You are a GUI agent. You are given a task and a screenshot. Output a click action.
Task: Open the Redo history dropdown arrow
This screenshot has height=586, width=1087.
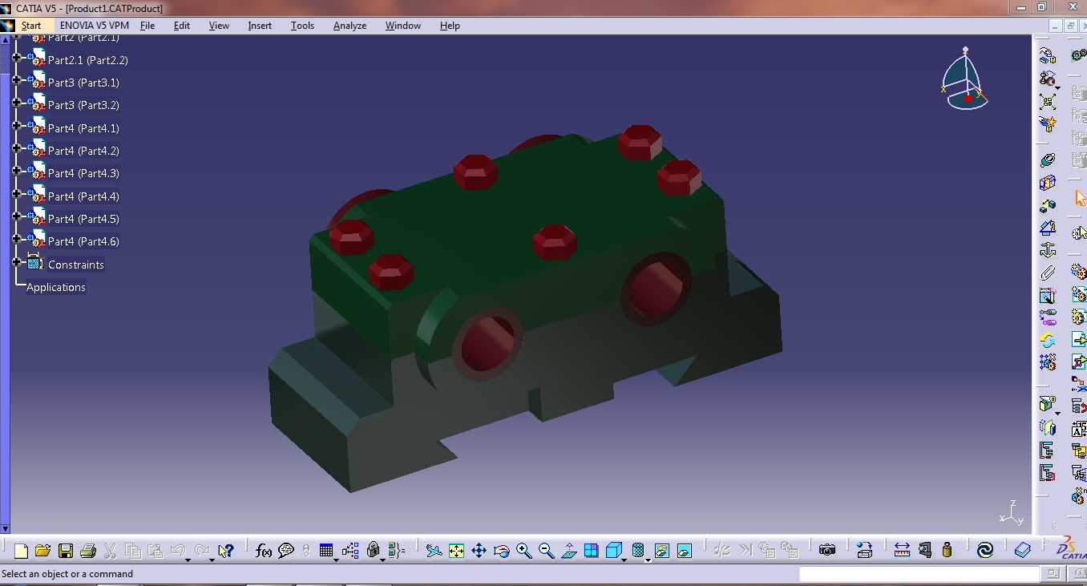(x=211, y=559)
